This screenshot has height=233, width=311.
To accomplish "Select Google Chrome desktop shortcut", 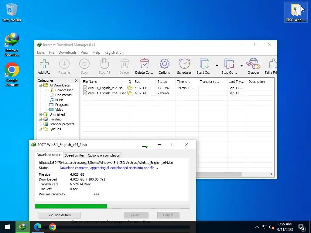I will pos(12,75).
